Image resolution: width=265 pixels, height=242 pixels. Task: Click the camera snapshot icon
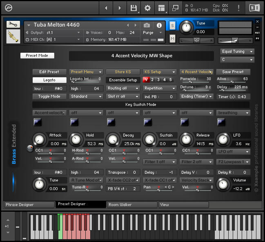(147, 25)
